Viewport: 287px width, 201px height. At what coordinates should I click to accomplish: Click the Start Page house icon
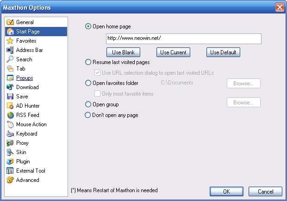pyautogui.click(x=10, y=32)
